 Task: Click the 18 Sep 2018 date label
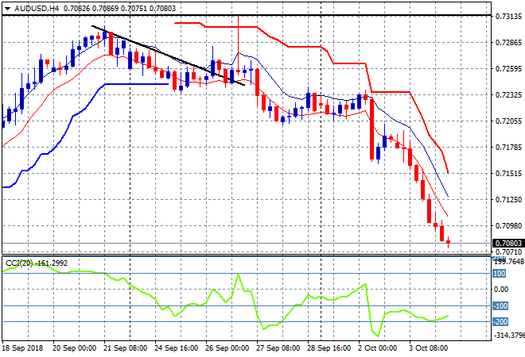(x=23, y=348)
